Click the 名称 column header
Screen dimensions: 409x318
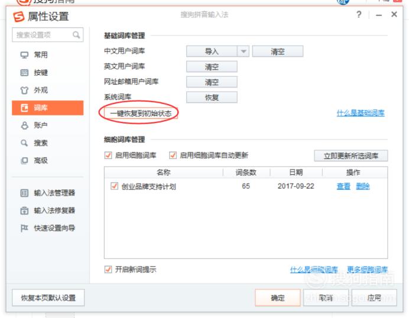tap(164, 173)
